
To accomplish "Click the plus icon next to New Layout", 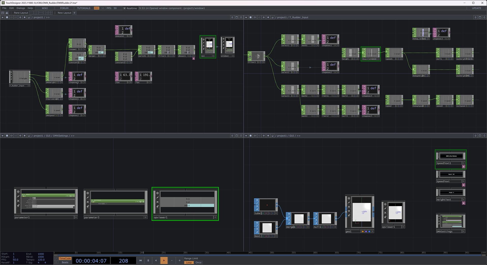I will (74, 13).
